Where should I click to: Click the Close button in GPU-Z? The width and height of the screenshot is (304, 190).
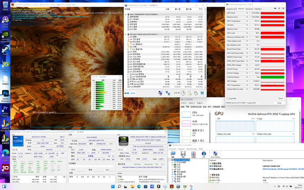[279, 103]
